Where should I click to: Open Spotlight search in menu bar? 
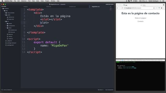point(160,1)
